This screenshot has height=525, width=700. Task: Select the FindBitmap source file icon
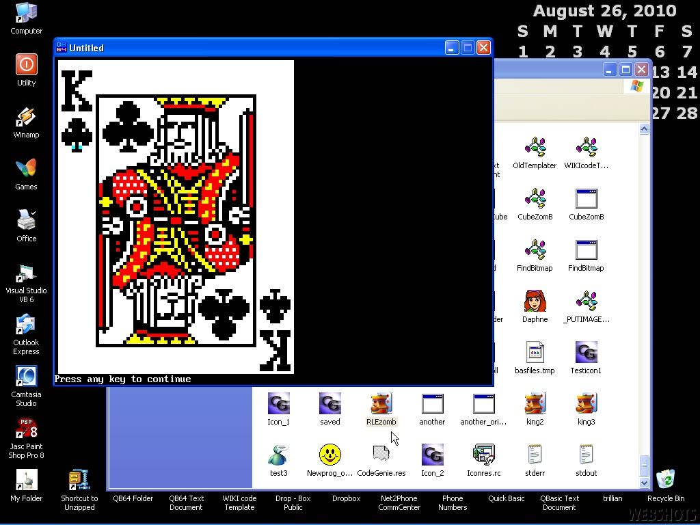click(x=535, y=256)
